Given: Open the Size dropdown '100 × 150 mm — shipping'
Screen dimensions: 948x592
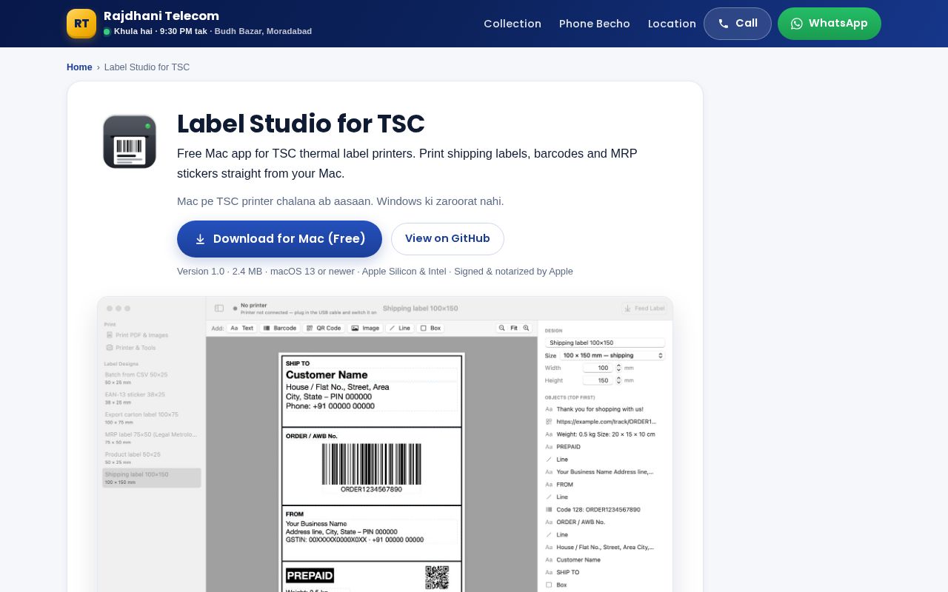Looking at the screenshot, I should tap(612, 355).
